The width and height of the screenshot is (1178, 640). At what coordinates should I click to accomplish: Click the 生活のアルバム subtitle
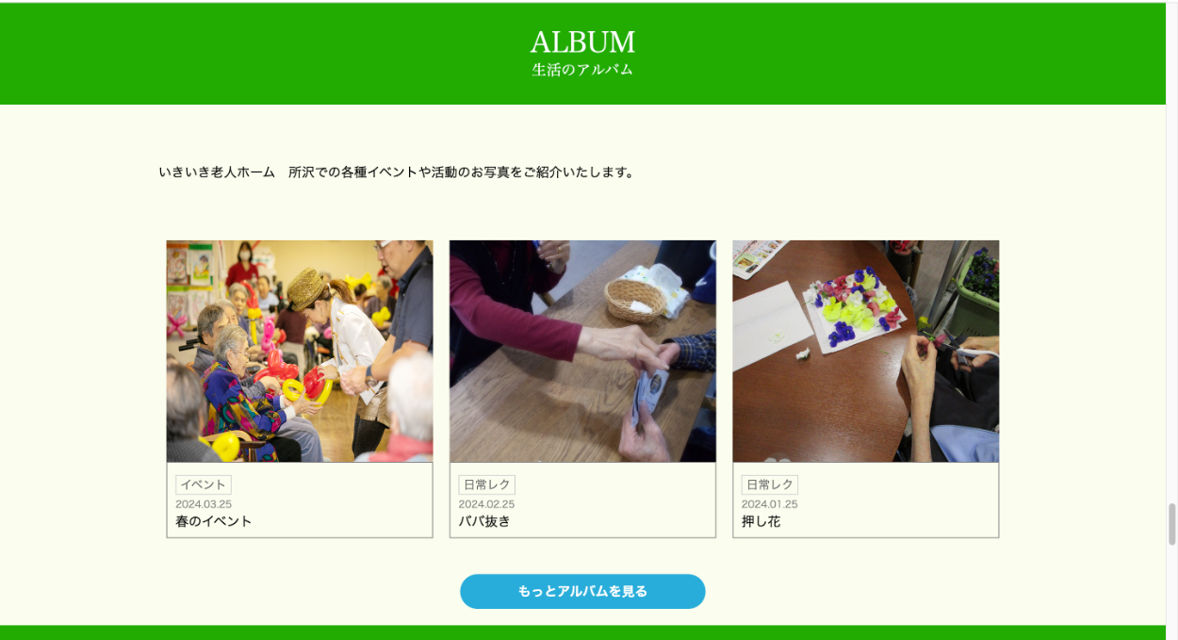pos(582,70)
